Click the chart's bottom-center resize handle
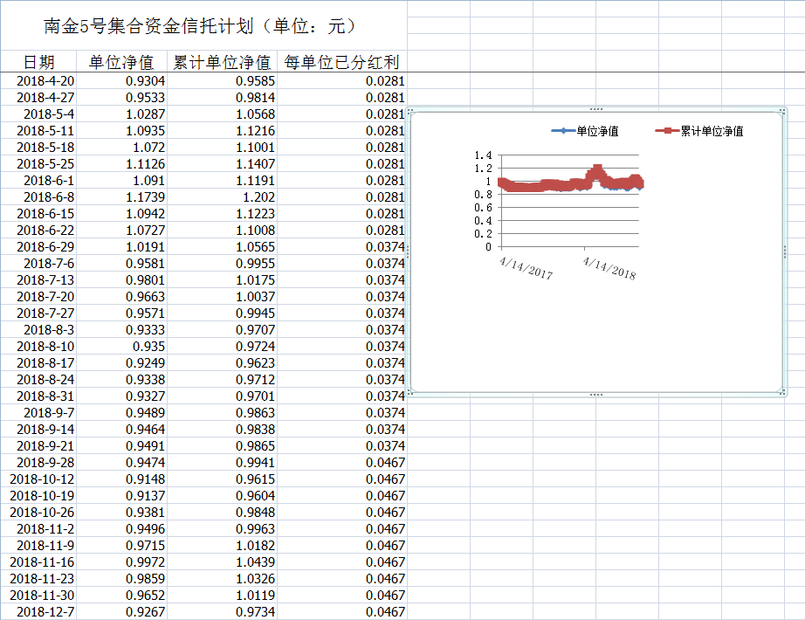 tap(596, 395)
